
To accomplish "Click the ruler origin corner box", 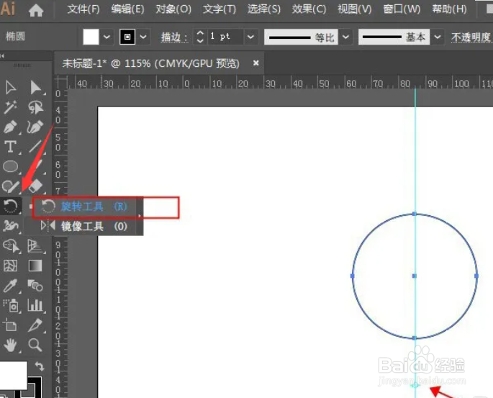I will (x=61, y=82).
